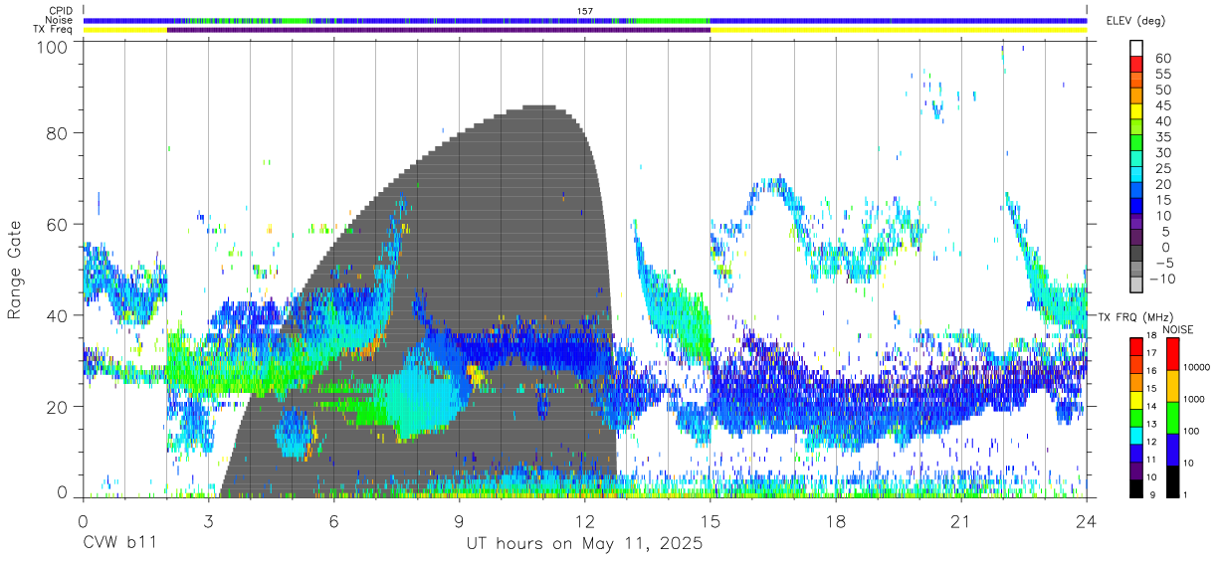Image resolution: width=1222 pixels, height=564 pixels.
Task: Pick the blue segment in NOISE colorbar
Action: tap(1172, 449)
